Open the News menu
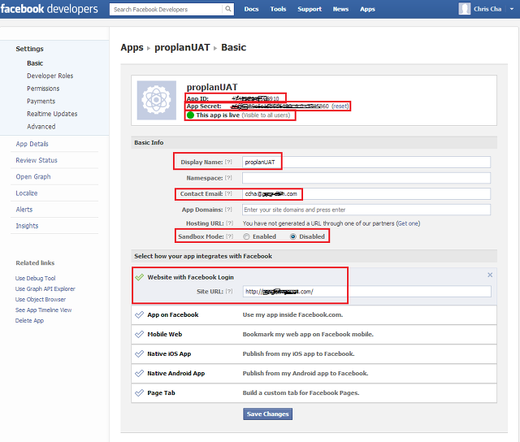The image size is (520, 442). [x=340, y=9]
